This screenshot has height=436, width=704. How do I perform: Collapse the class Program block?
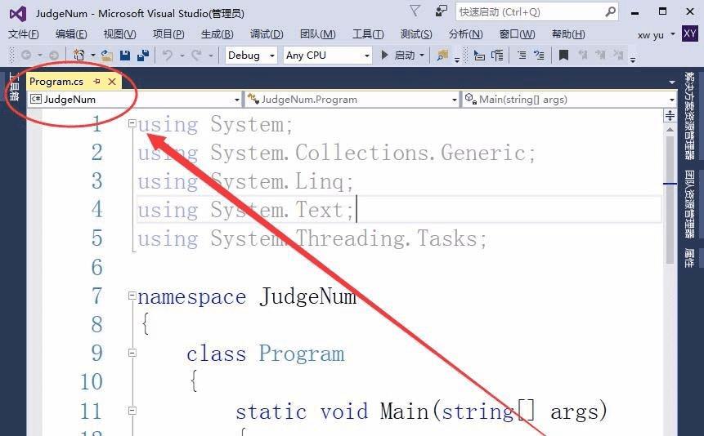pyautogui.click(x=132, y=353)
